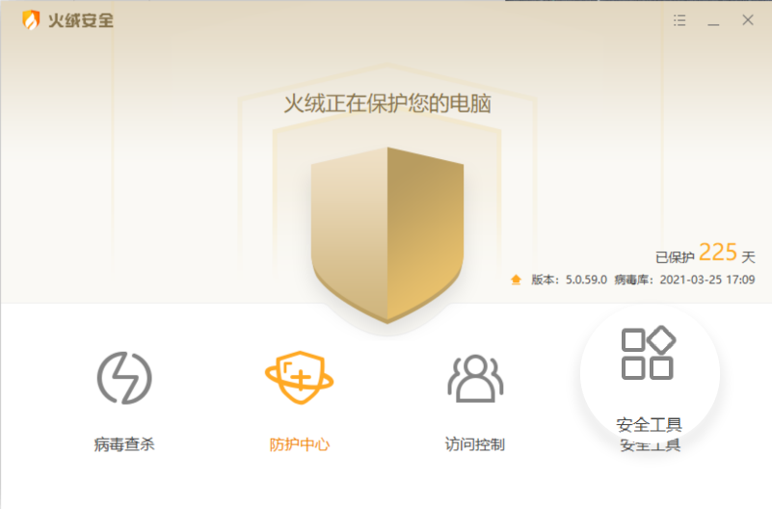
Task: Open the security tools grid icon
Action: point(649,353)
